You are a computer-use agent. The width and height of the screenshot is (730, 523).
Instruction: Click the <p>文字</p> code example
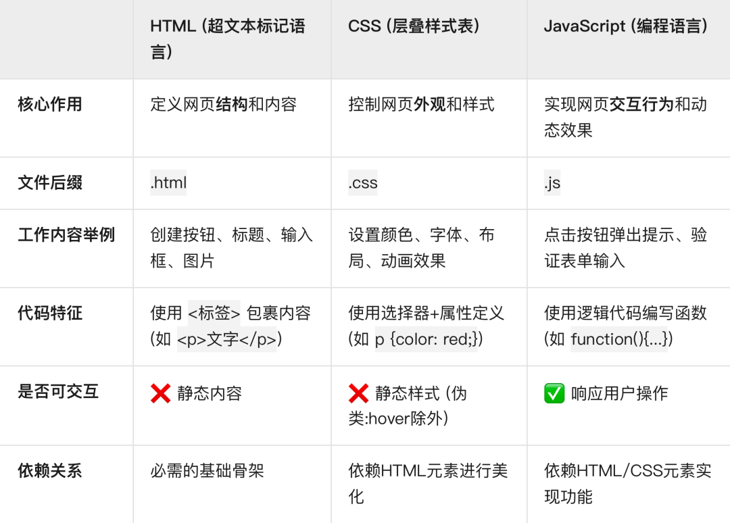coord(226,339)
